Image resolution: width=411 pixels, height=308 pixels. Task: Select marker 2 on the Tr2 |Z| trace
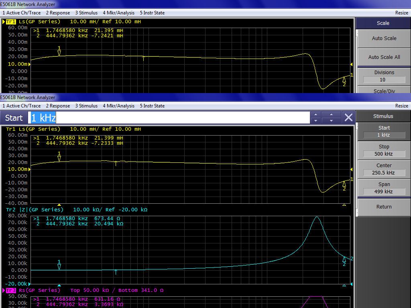[x=344, y=261]
